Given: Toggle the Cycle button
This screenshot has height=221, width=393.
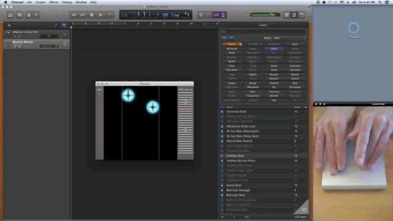Looking at the screenshot, I should [201, 15].
